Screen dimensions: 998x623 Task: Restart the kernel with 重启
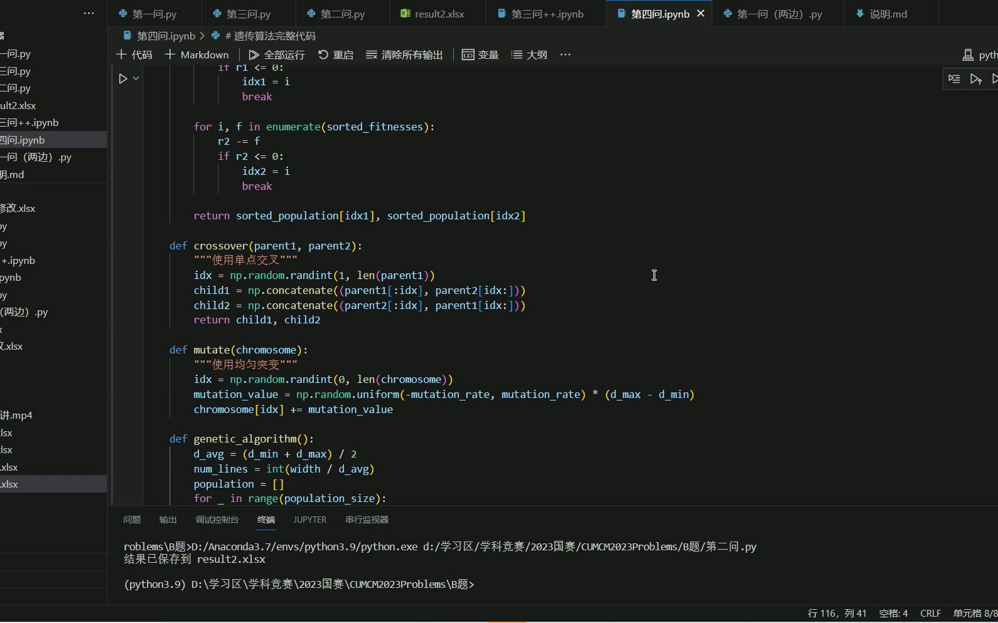(336, 55)
